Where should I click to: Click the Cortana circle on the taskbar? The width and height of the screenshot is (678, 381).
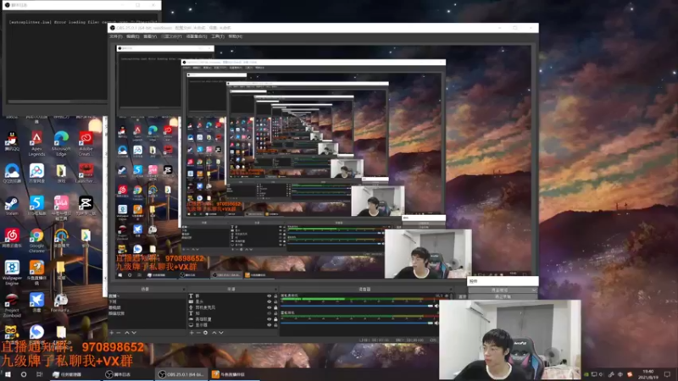(x=24, y=374)
